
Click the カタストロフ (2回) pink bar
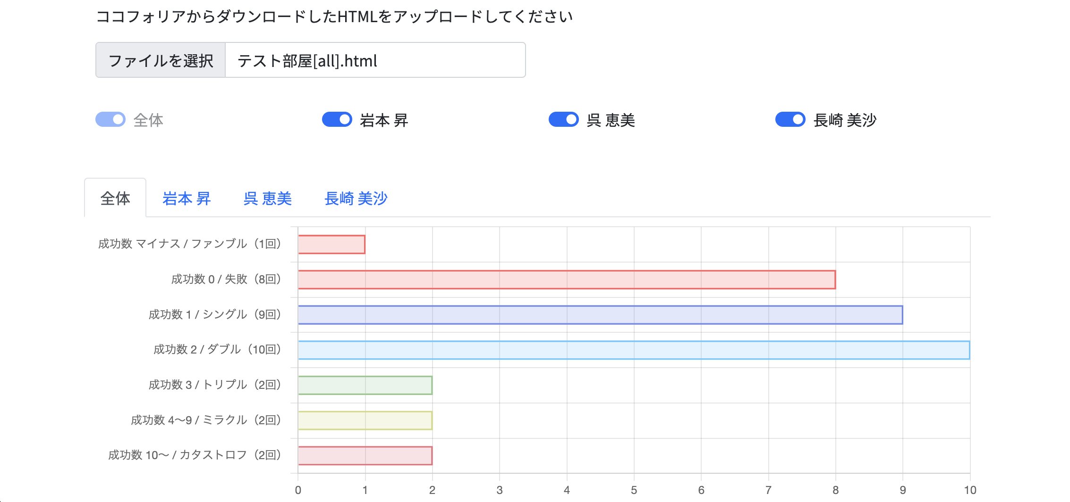[365, 456]
